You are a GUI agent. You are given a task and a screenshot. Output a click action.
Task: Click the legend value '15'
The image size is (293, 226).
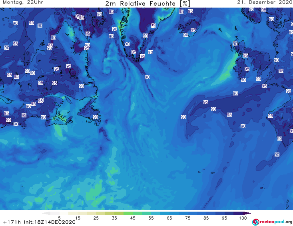pyautogui.click(x=78, y=218)
